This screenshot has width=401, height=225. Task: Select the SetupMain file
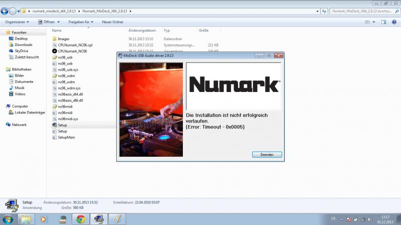66,137
